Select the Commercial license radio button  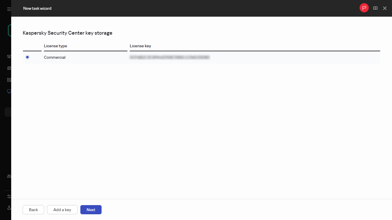[x=27, y=57]
